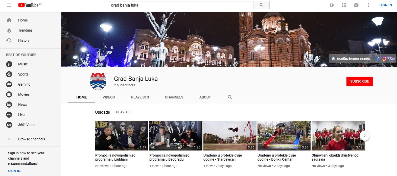
Task: Open the create video camera icon
Action: click(x=332, y=5)
